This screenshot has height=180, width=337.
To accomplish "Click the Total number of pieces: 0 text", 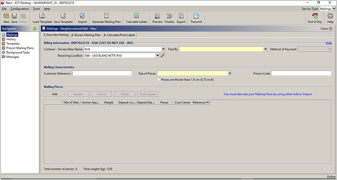I will (x=60, y=169).
